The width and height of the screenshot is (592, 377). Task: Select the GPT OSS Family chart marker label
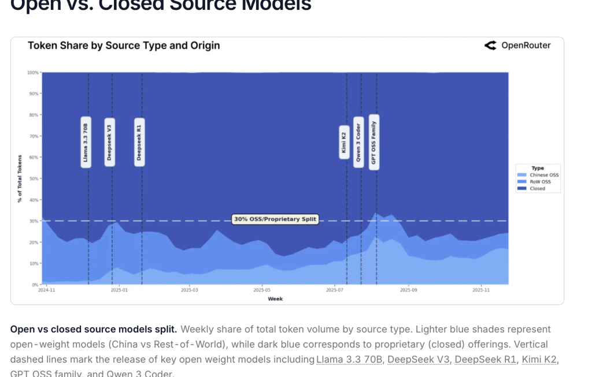pos(373,140)
